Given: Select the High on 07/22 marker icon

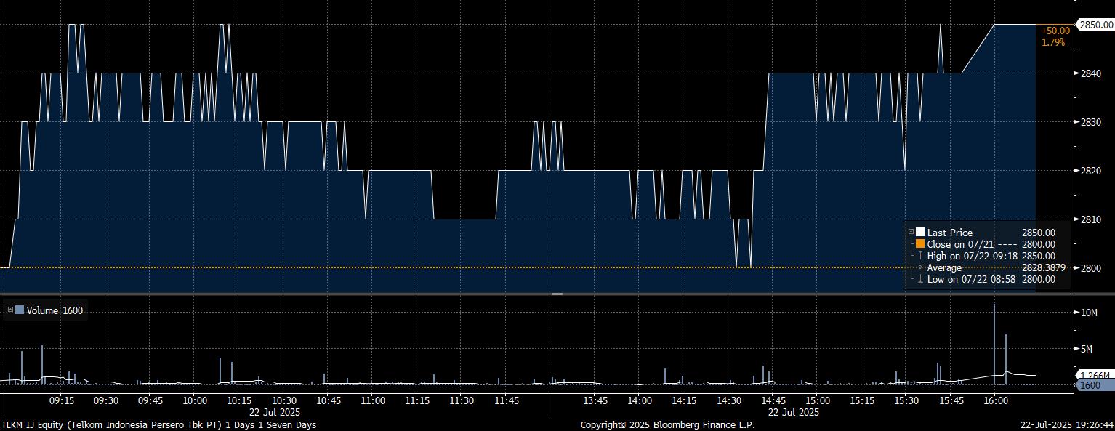Looking at the screenshot, I should pyautogui.click(x=920, y=256).
